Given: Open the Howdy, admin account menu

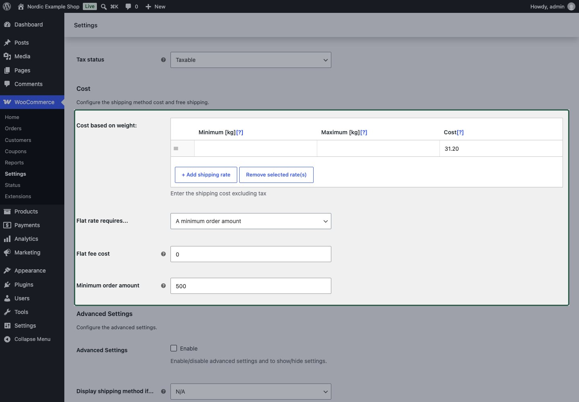Looking at the screenshot, I should tap(552, 6).
